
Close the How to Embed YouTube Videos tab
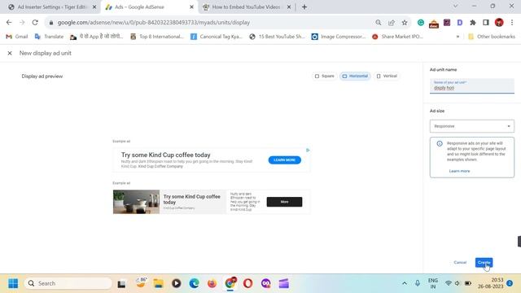coord(289,7)
